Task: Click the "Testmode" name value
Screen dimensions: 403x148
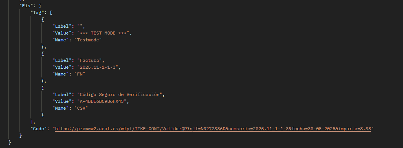Action: coord(88,40)
